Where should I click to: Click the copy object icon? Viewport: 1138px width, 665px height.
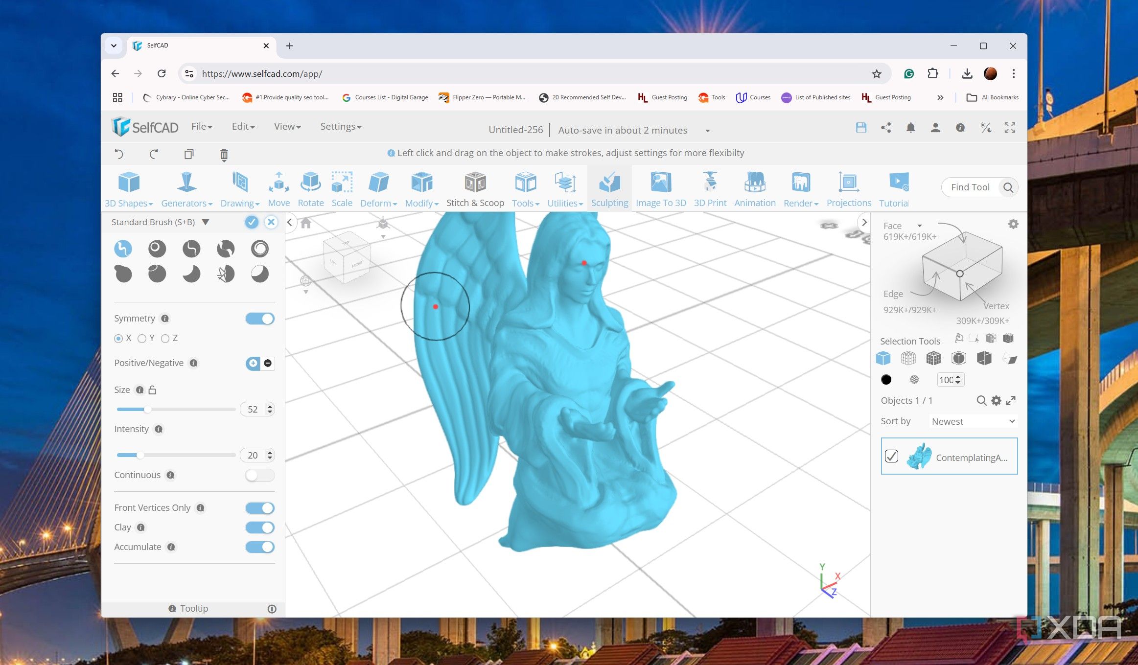click(189, 154)
